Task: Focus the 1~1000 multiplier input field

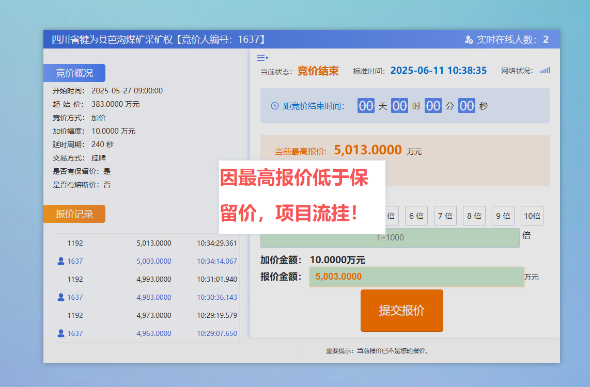Action: pyautogui.click(x=390, y=238)
